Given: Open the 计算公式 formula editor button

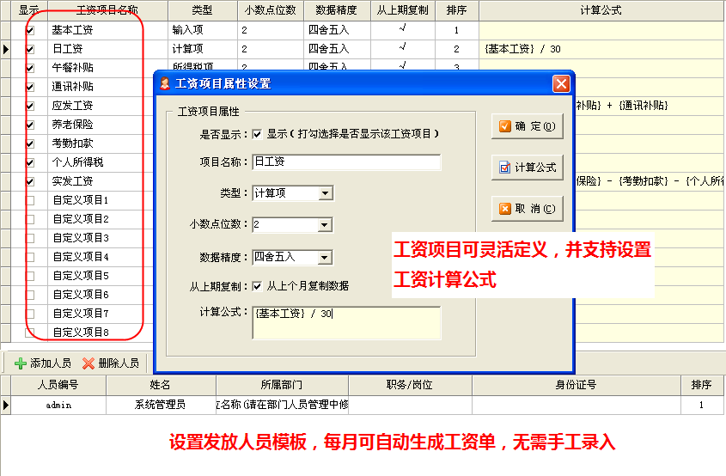Looking at the screenshot, I should 526,168.
